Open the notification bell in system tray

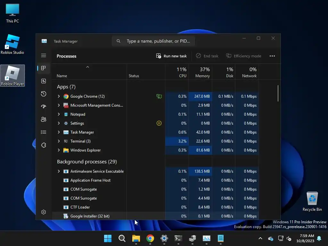(319, 238)
